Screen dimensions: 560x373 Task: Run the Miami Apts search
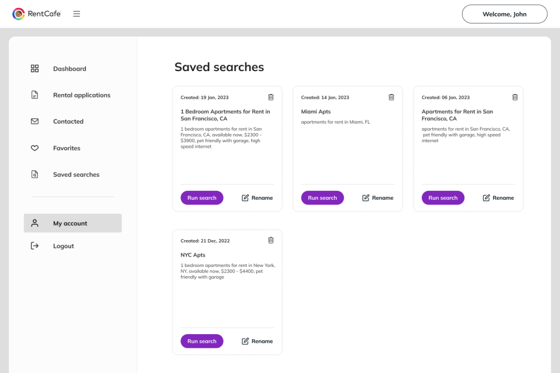322,198
